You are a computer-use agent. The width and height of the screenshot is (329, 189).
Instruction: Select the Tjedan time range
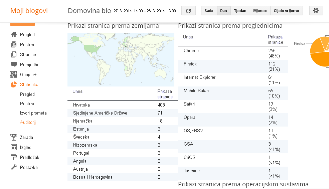(240, 11)
